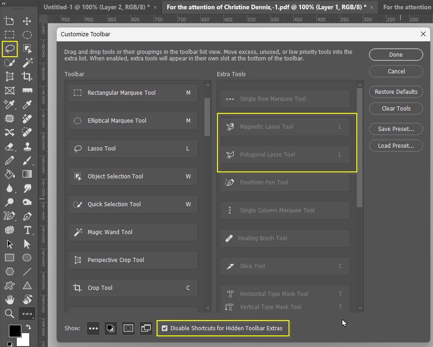Image resolution: width=433 pixels, height=347 pixels.
Task: Click the down scroll arrow below the Toolbar list
Action: (207, 308)
